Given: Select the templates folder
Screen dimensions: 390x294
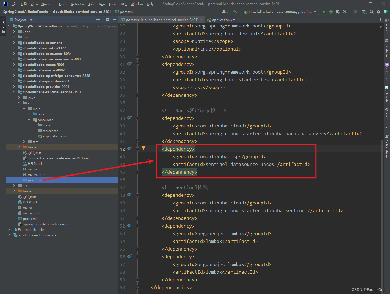Looking at the screenshot, I should point(50,131).
